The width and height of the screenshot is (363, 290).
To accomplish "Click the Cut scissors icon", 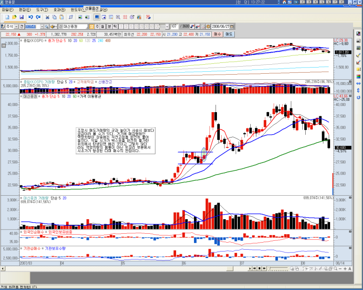I will [47, 17].
